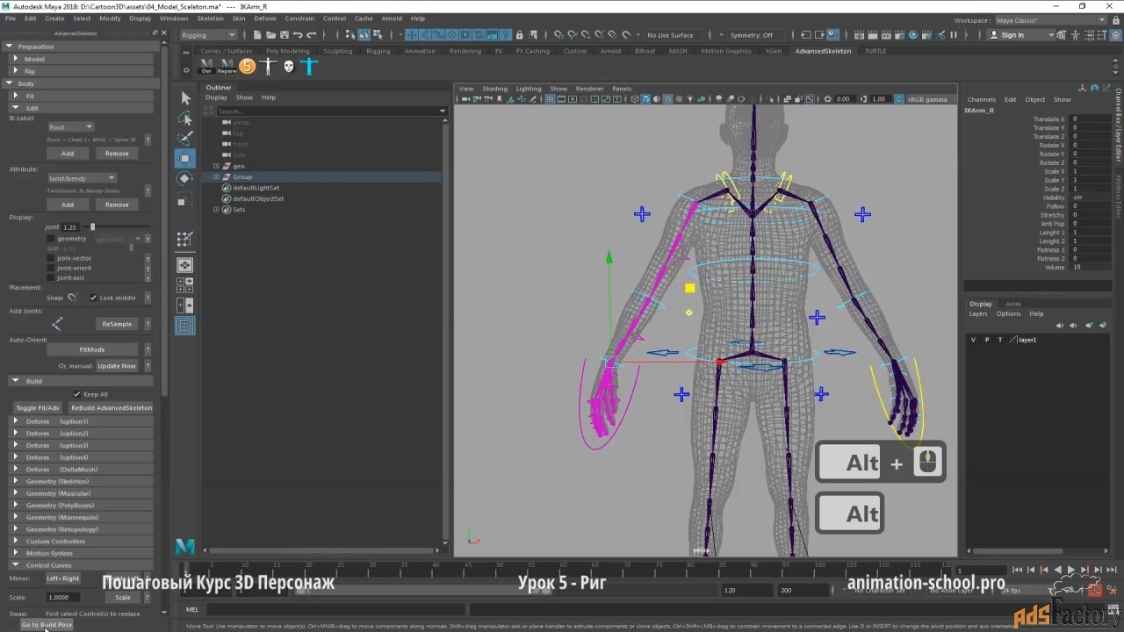Enable the geometry display checkbox
Screen dimensions: 1124x632
[x=51, y=239]
